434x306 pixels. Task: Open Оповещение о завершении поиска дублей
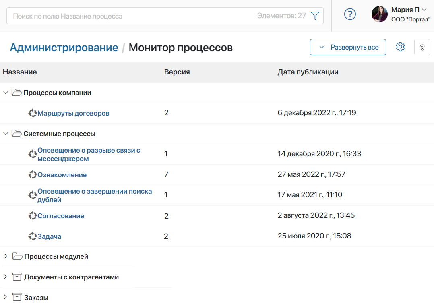[95, 196]
